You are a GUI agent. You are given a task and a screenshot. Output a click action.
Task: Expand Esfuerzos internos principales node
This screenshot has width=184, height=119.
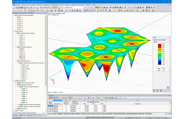18,105
